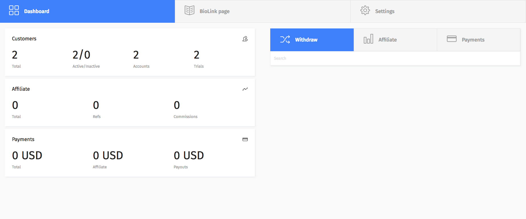The width and height of the screenshot is (526, 219).
Task: Click the Payments card credit card icon
Action: click(x=245, y=139)
